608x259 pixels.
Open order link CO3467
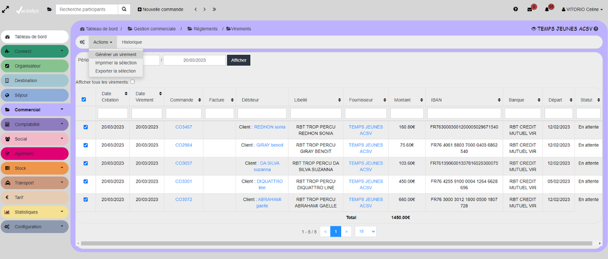pos(184,127)
